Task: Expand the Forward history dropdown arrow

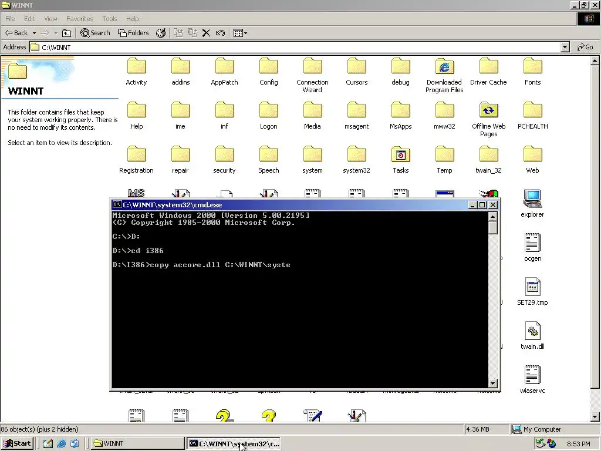Action: pos(56,33)
